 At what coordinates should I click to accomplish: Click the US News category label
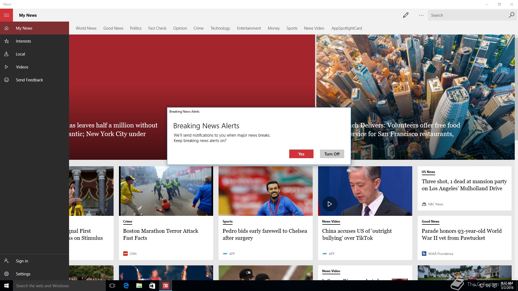coord(428,172)
